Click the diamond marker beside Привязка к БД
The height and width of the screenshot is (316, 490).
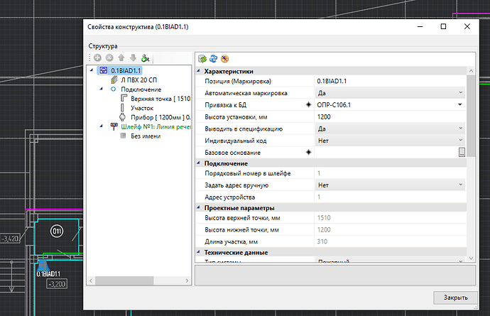click(x=308, y=105)
